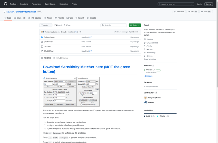Click the Sensitivity Matcher screenshot image
Viewport: 218px width, 143px height.
71,91
